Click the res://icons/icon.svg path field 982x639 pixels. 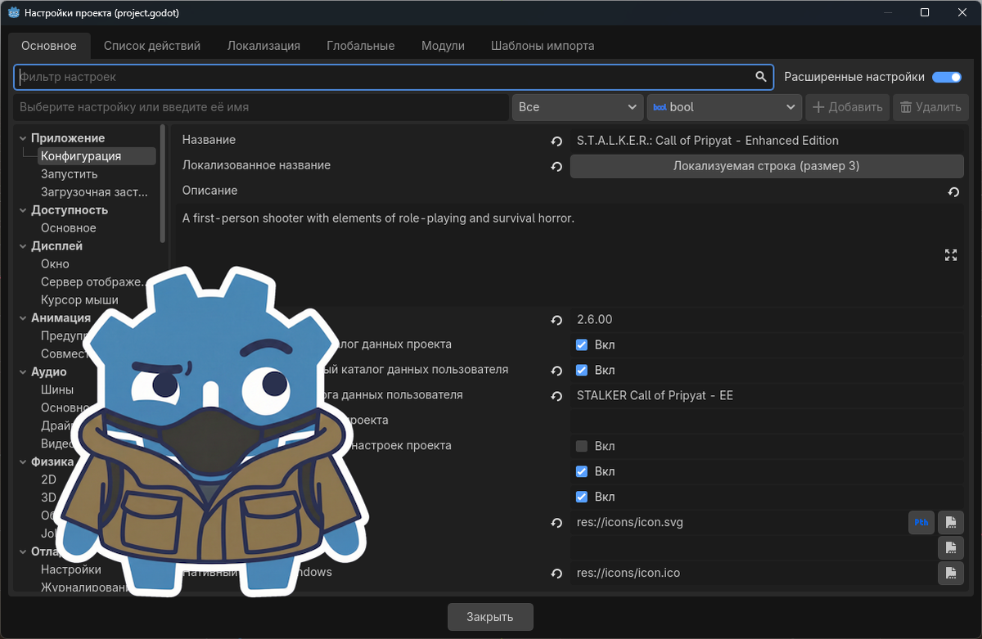pos(738,522)
